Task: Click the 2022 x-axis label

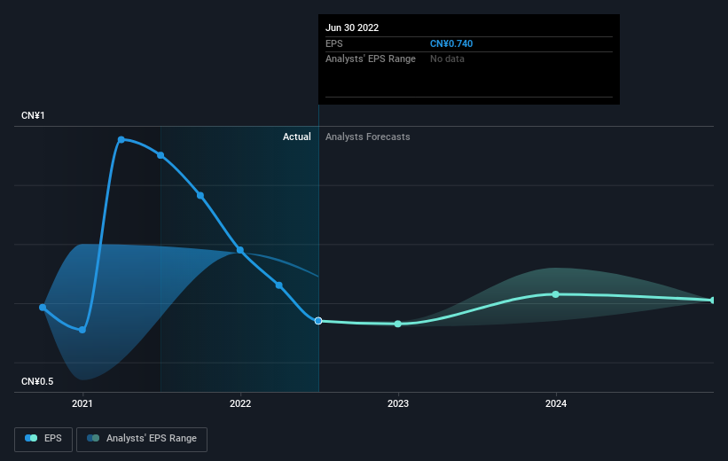Action: (x=240, y=404)
